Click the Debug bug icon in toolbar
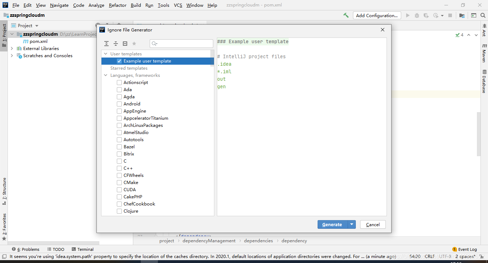This screenshot has height=263, width=488. pos(417,15)
